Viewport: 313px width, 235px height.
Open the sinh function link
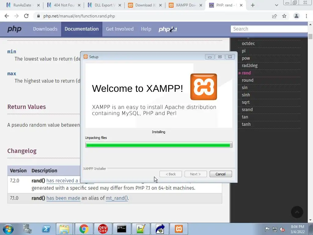coord(246,95)
